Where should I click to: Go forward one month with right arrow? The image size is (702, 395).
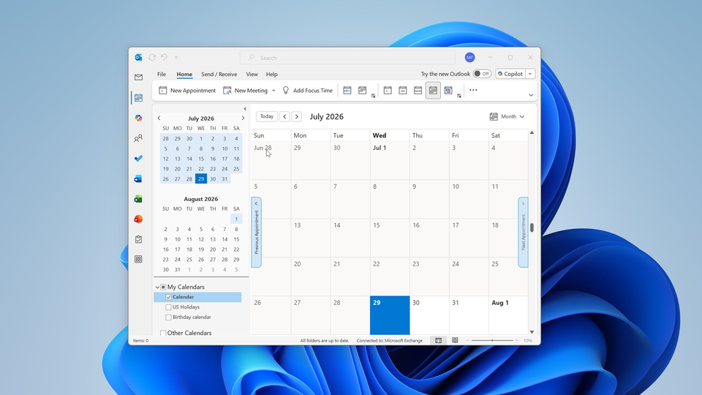[296, 116]
